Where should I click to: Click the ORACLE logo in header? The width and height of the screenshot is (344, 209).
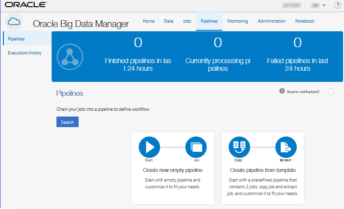point(26,5)
